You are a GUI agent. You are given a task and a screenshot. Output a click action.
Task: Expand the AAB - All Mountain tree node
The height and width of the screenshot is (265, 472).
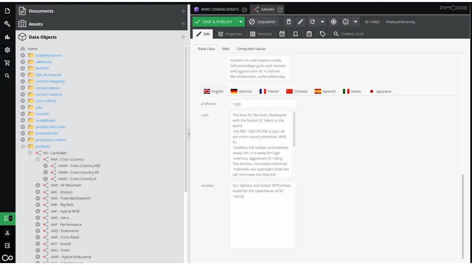38,185
